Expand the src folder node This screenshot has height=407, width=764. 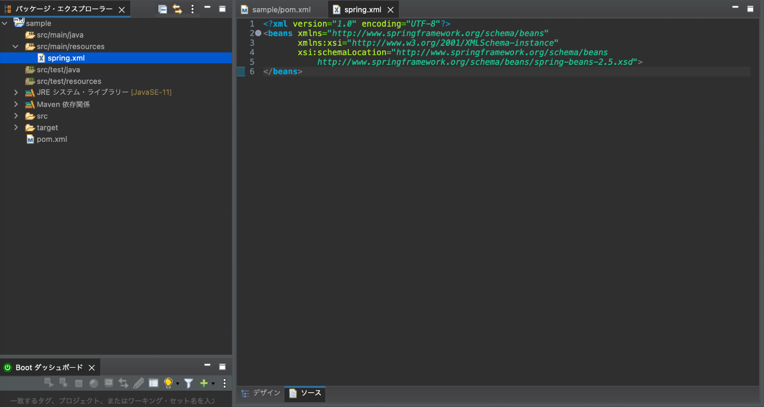click(x=16, y=116)
